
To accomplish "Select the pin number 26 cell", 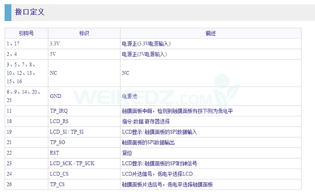I will click(26, 184).
